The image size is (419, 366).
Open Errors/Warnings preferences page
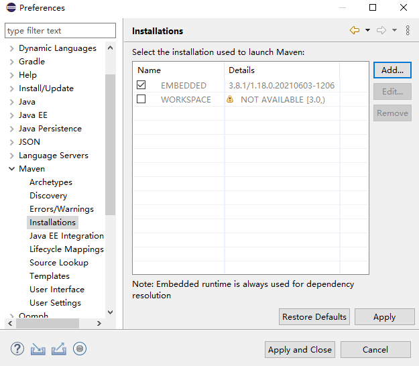click(x=62, y=209)
